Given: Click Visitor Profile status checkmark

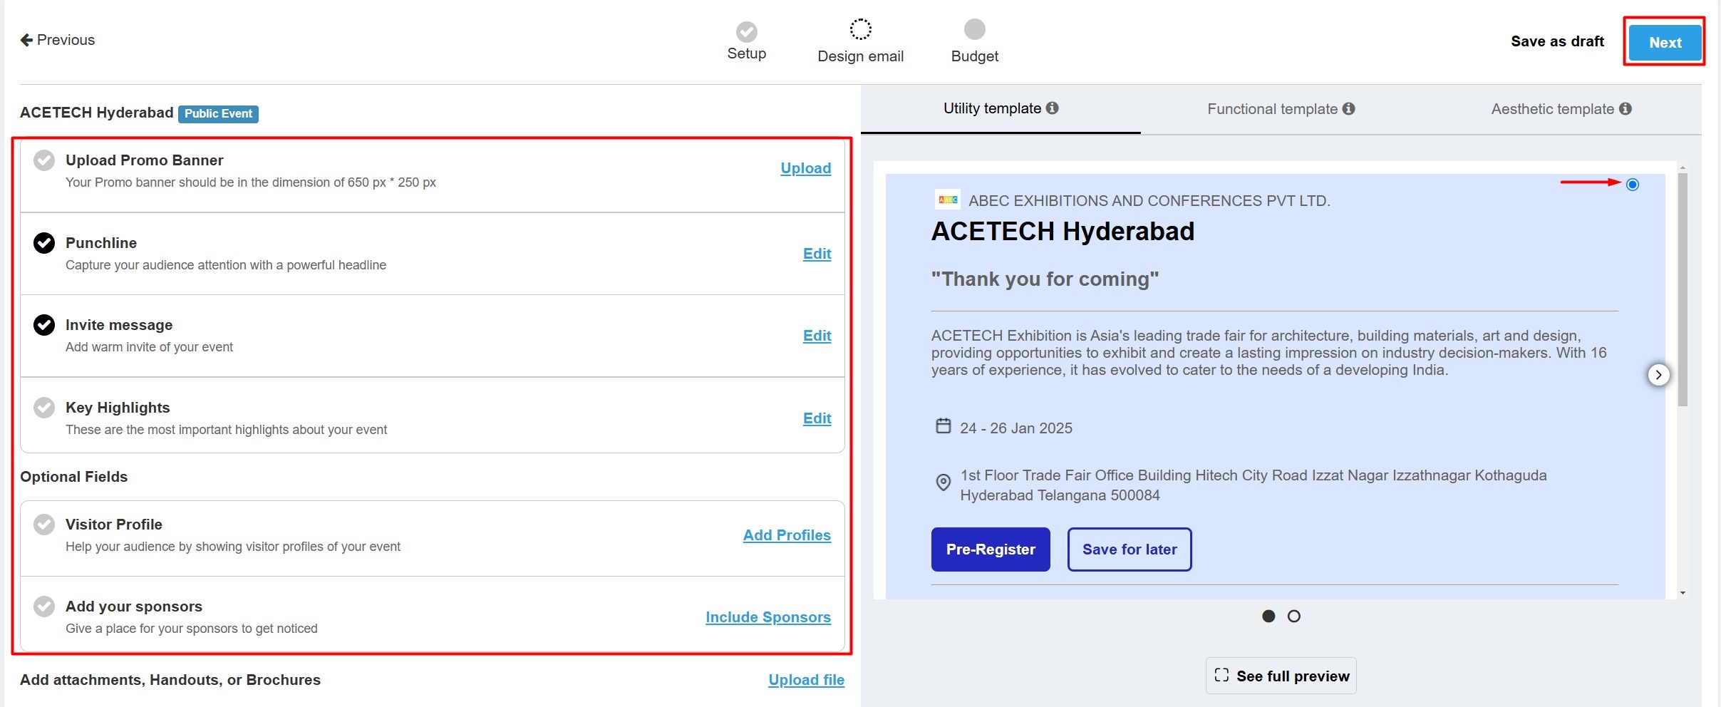Looking at the screenshot, I should tap(44, 525).
